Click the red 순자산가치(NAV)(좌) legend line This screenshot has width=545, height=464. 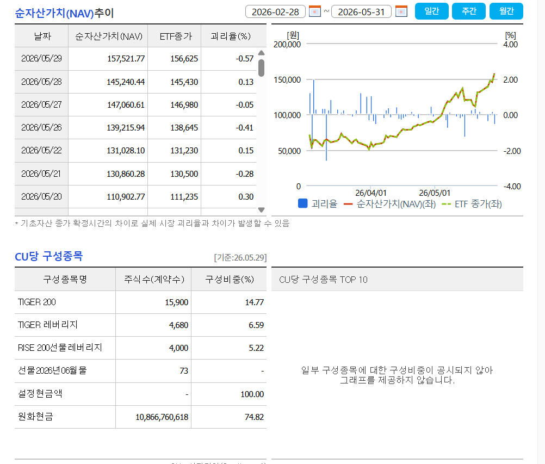[x=348, y=204]
